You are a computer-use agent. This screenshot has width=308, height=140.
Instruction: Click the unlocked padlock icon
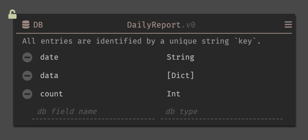click(12, 14)
